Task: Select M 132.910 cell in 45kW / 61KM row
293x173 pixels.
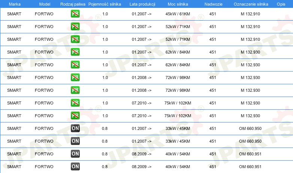Action: pos(250,14)
